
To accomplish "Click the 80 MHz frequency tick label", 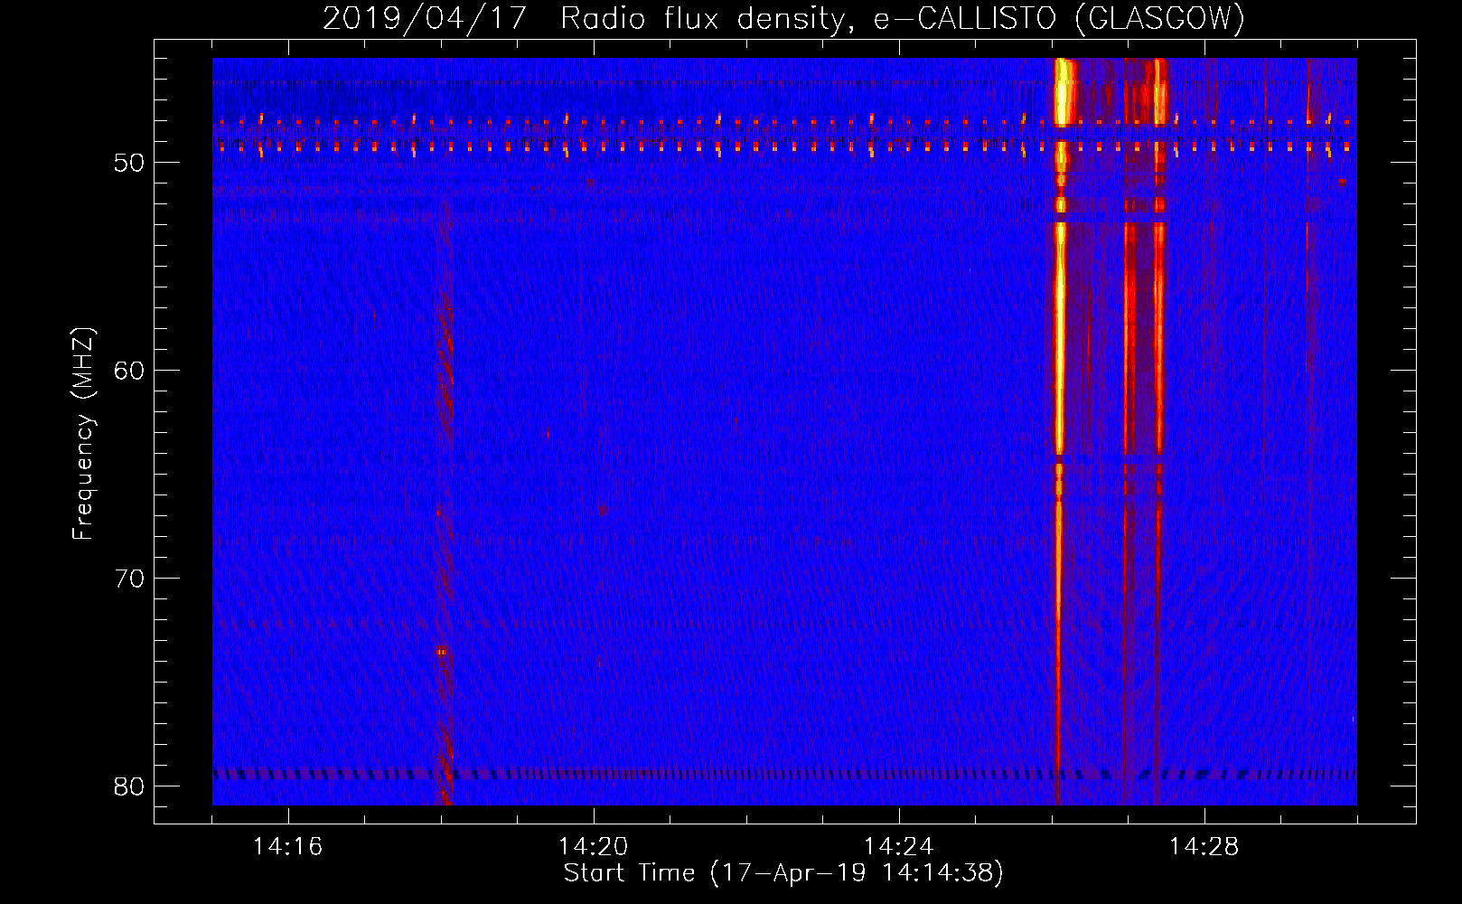I will pos(129,786).
